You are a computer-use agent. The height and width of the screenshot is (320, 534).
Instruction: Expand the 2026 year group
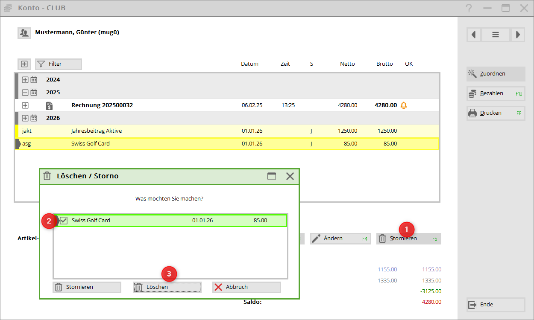coord(25,118)
